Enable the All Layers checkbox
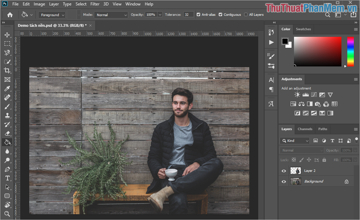This screenshot has width=360, height=220. coord(246,14)
